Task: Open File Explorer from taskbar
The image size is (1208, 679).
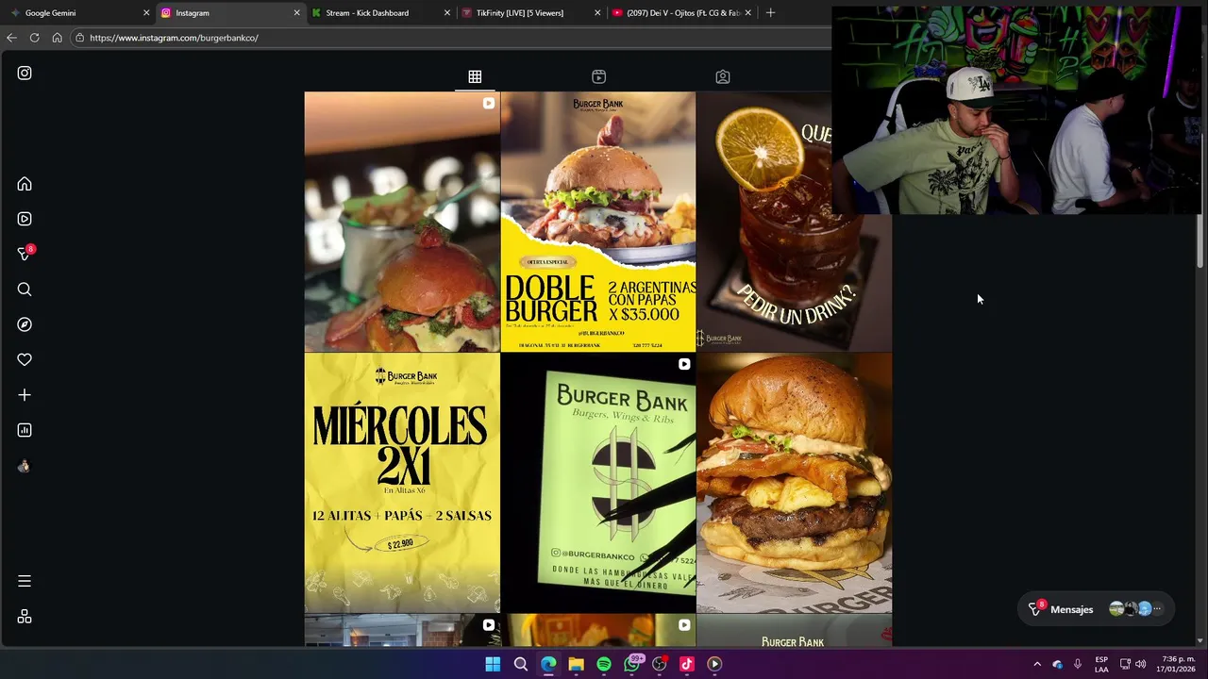Action: 576,664
